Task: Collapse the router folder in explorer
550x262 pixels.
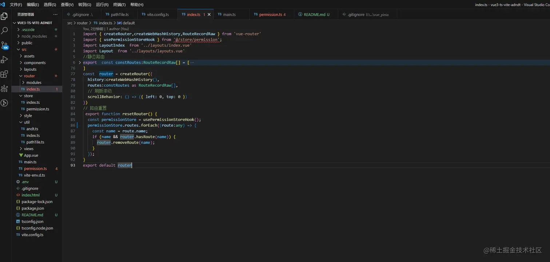Action: click(x=29, y=76)
